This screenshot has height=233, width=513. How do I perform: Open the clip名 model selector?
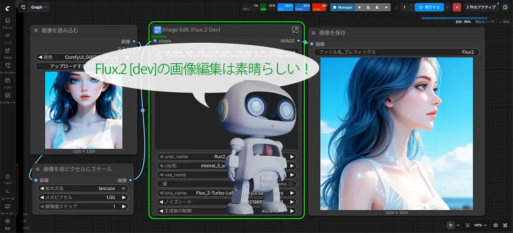(227, 165)
